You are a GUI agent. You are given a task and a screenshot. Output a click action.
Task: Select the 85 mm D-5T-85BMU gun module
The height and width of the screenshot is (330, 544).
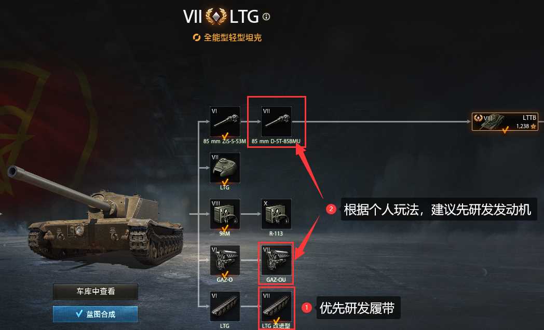276,121
